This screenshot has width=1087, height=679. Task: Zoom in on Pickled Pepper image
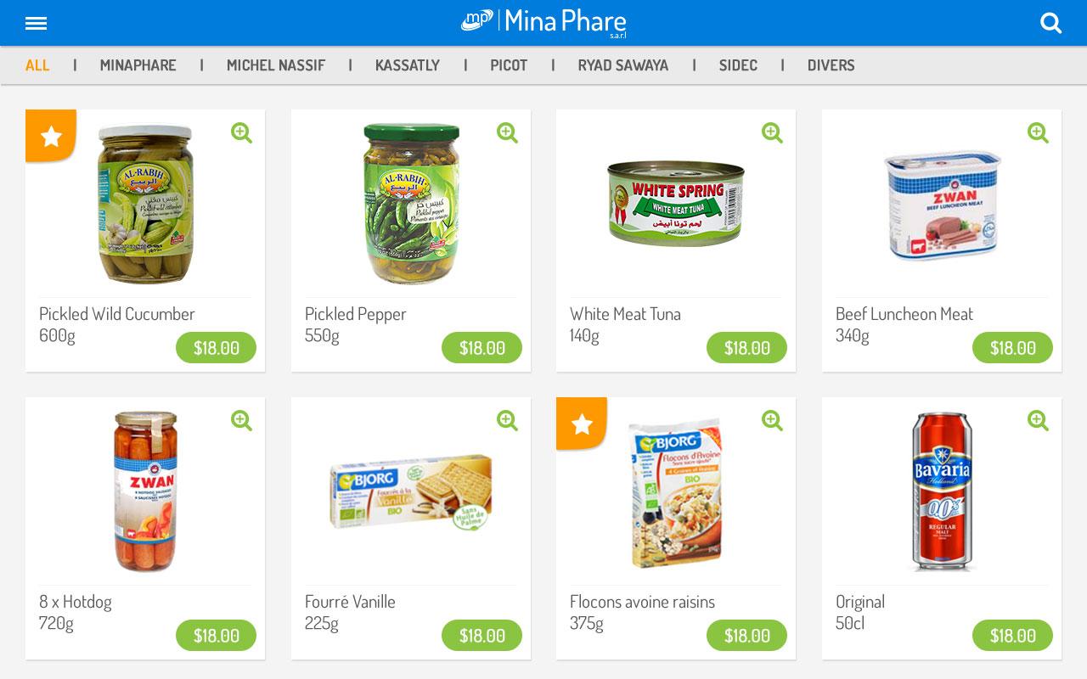click(x=508, y=132)
